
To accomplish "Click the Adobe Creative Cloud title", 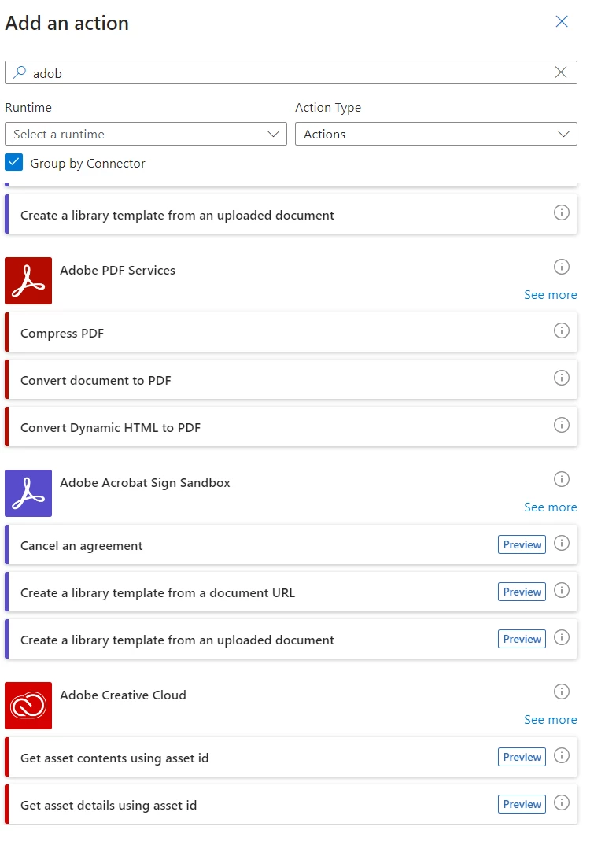I will tap(123, 695).
